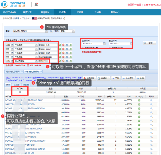Open the AND operator dropdown in Display rack row

(x=12, y=45)
